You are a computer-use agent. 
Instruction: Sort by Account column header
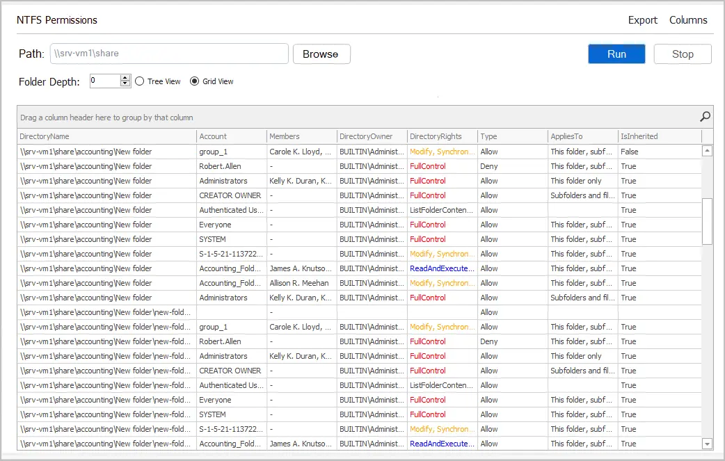tap(232, 136)
